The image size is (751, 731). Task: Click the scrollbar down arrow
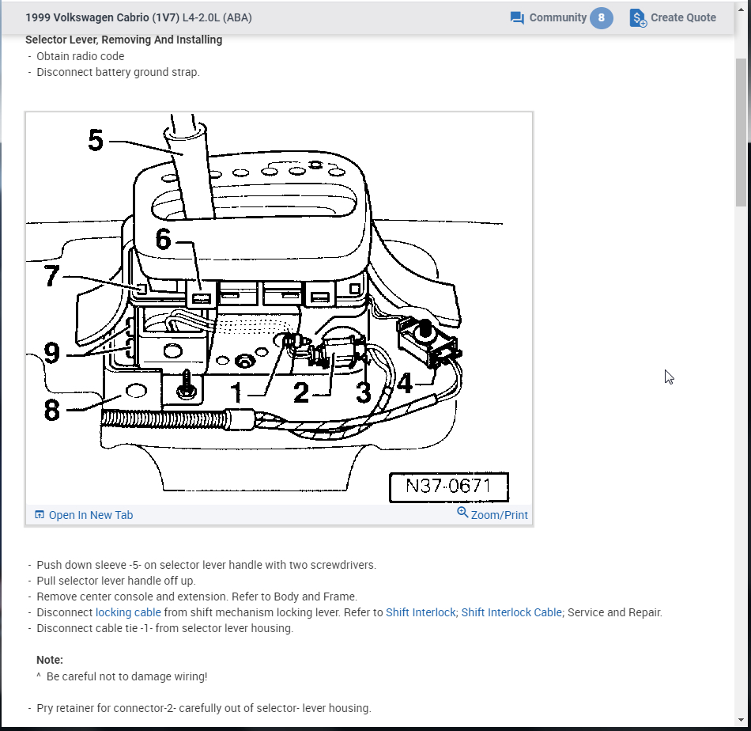(741, 721)
